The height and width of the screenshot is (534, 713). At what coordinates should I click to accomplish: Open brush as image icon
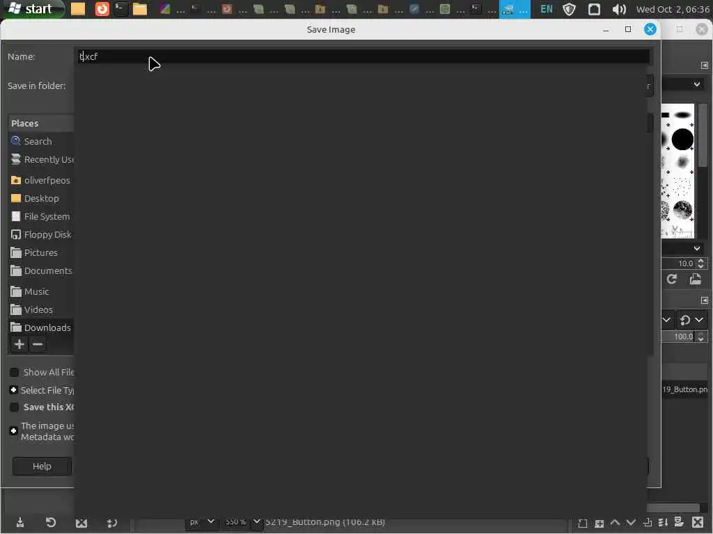click(x=696, y=280)
